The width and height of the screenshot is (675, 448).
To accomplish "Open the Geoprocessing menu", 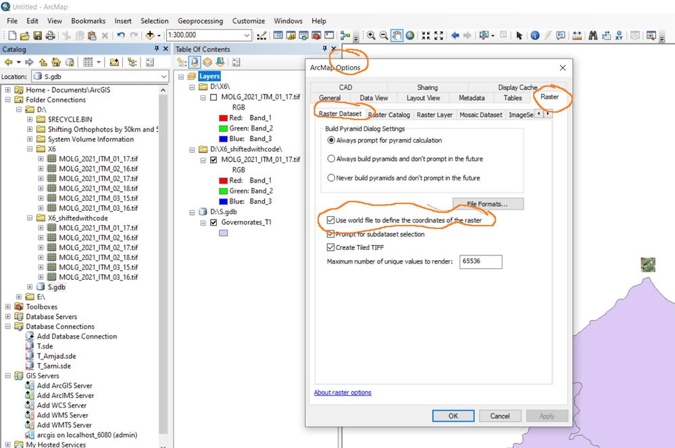I will (200, 21).
